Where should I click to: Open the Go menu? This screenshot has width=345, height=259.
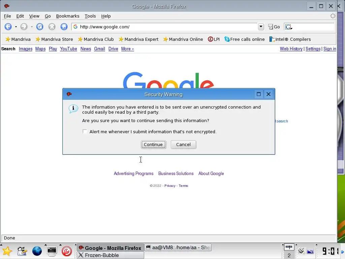pos(48,16)
